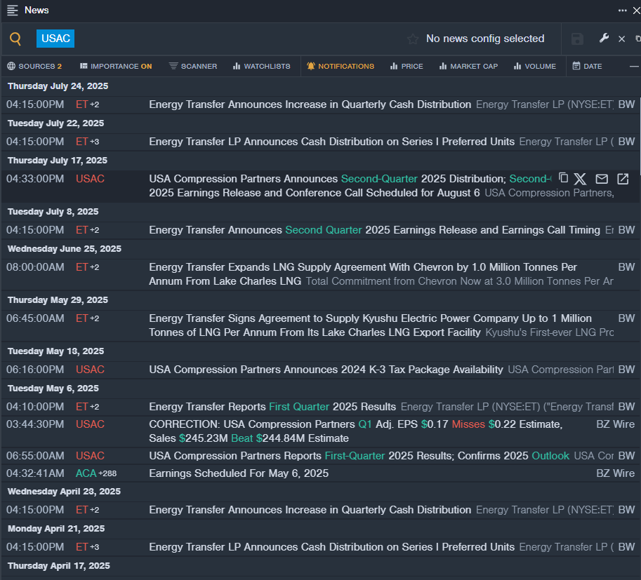Open the Scanner filter
641x580 pixels.
point(193,66)
